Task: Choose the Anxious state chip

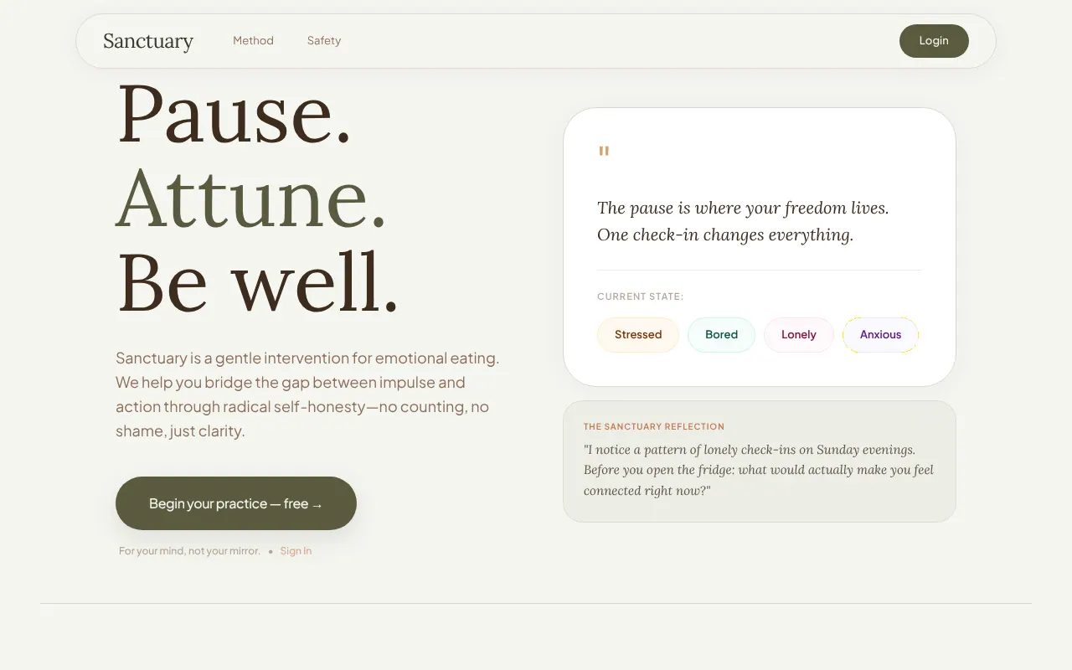Action: 880,335
